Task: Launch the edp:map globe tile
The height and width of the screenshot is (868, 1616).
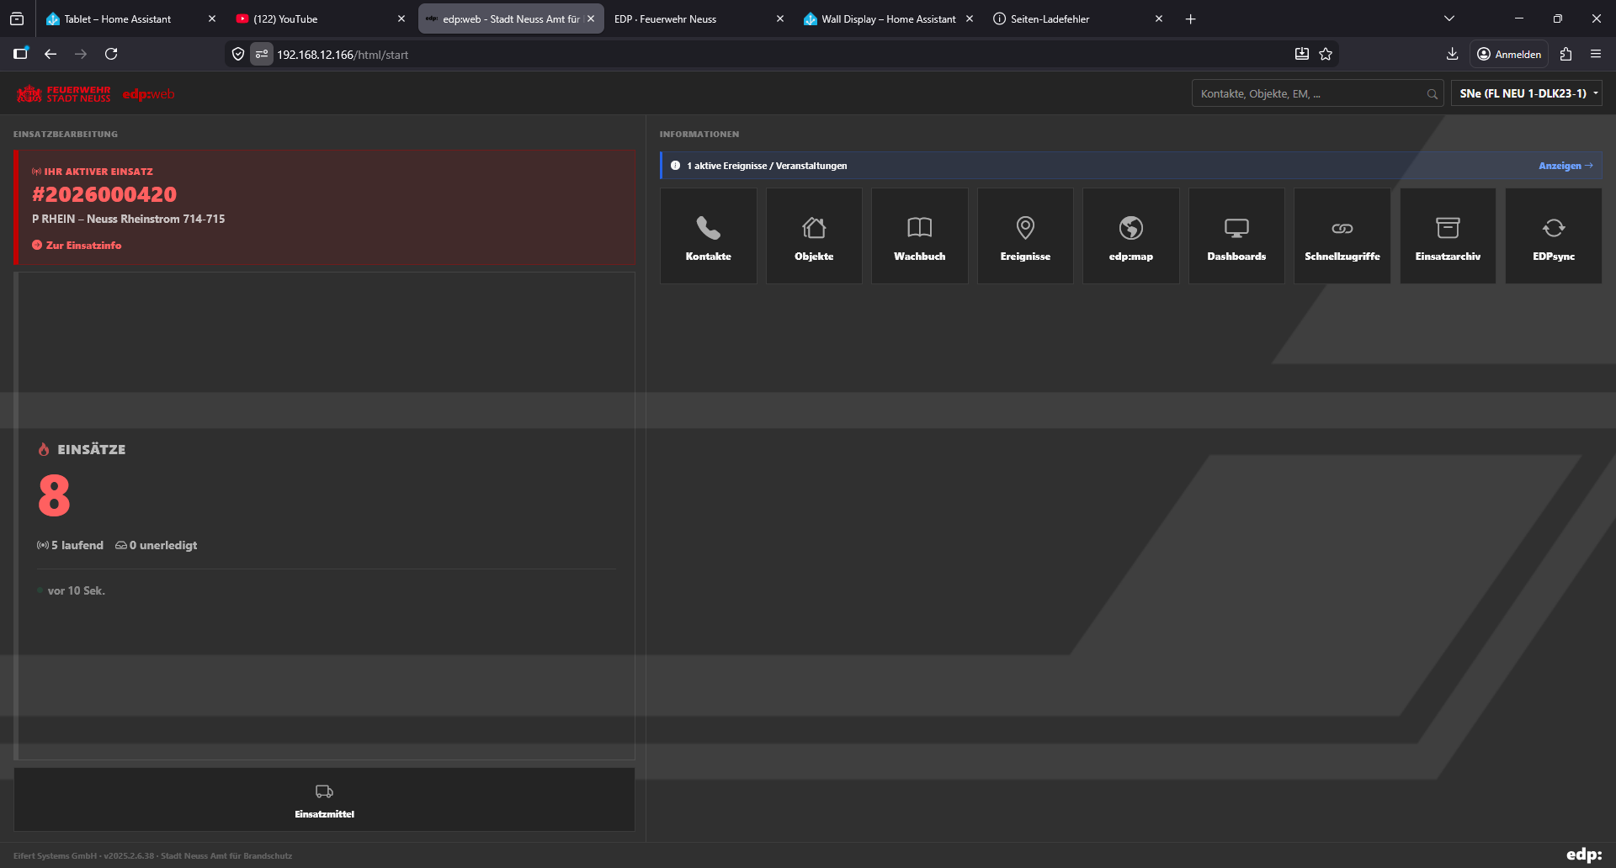Action: (1130, 236)
